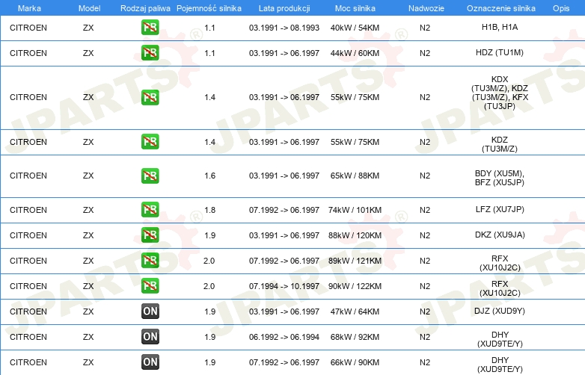Screen dimensions: 585x375
Task: Click CITROEN in the 40kW / 54KM row
Action: coord(28,28)
